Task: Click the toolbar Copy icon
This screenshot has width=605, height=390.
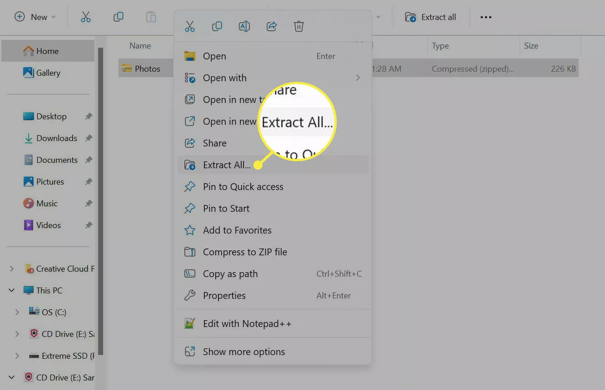Action: click(x=119, y=17)
